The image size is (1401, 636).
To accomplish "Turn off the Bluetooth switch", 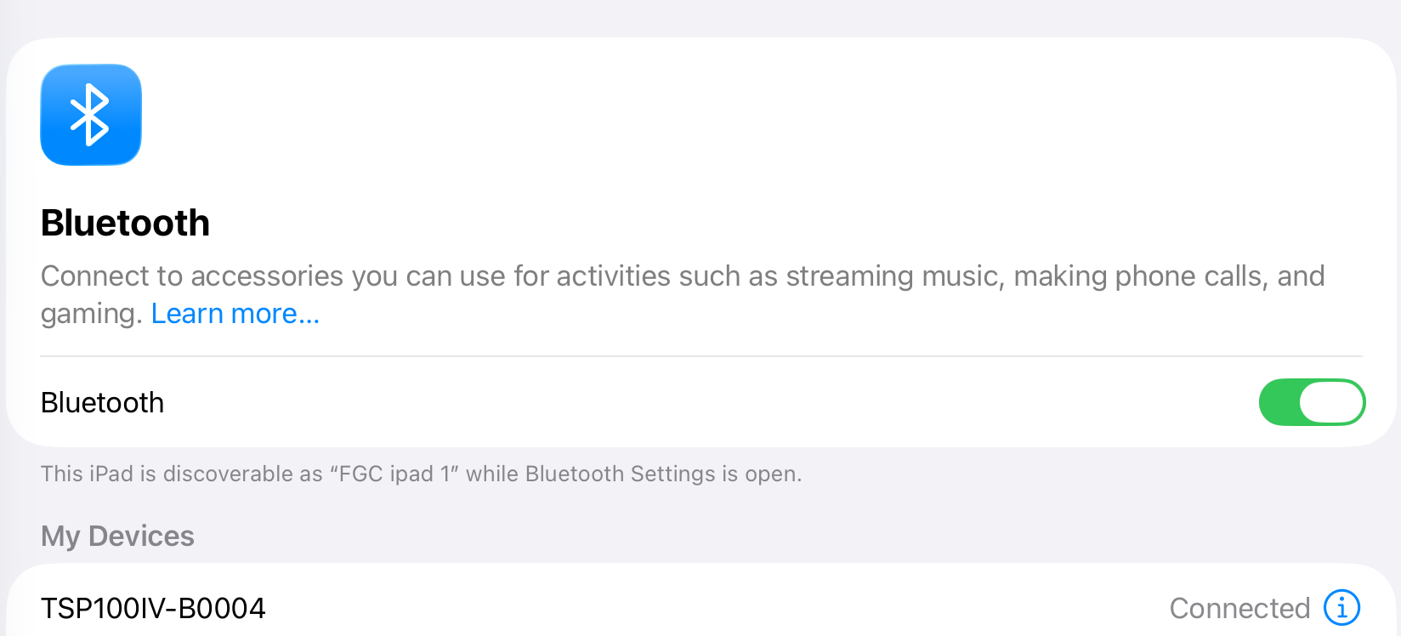I will pyautogui.click(x=1312, y=402).
